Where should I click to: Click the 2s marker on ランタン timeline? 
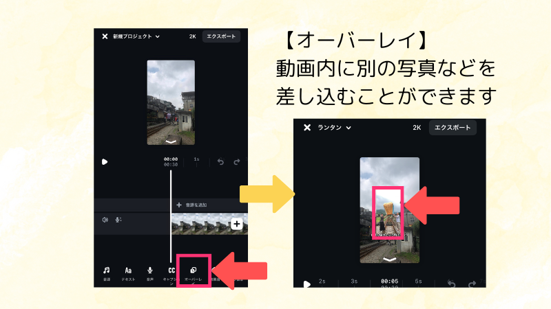(322, 282)
